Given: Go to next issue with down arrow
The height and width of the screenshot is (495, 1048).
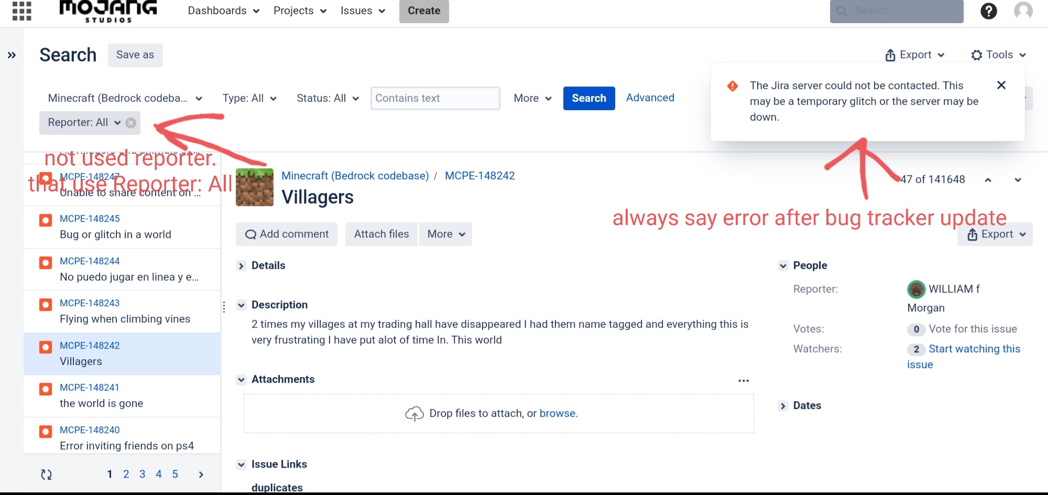Looking at the screenshot, I should click(1018, 180).
